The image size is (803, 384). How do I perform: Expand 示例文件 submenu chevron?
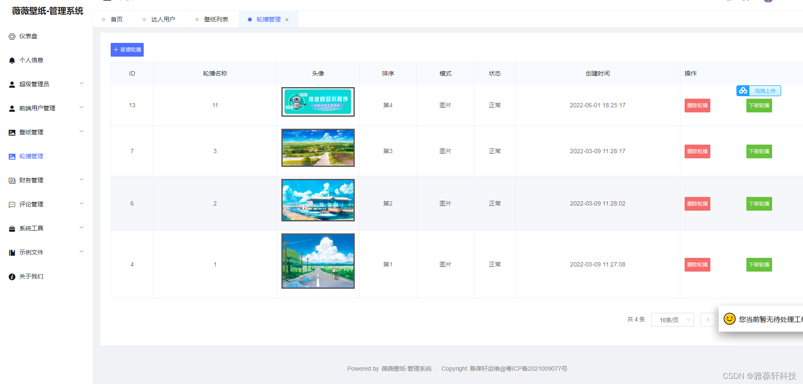point(82,251)
